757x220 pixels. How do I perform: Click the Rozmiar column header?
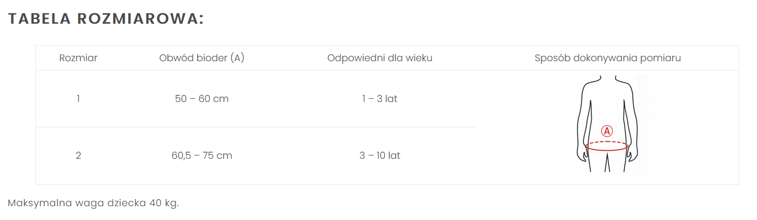(78, 58)
